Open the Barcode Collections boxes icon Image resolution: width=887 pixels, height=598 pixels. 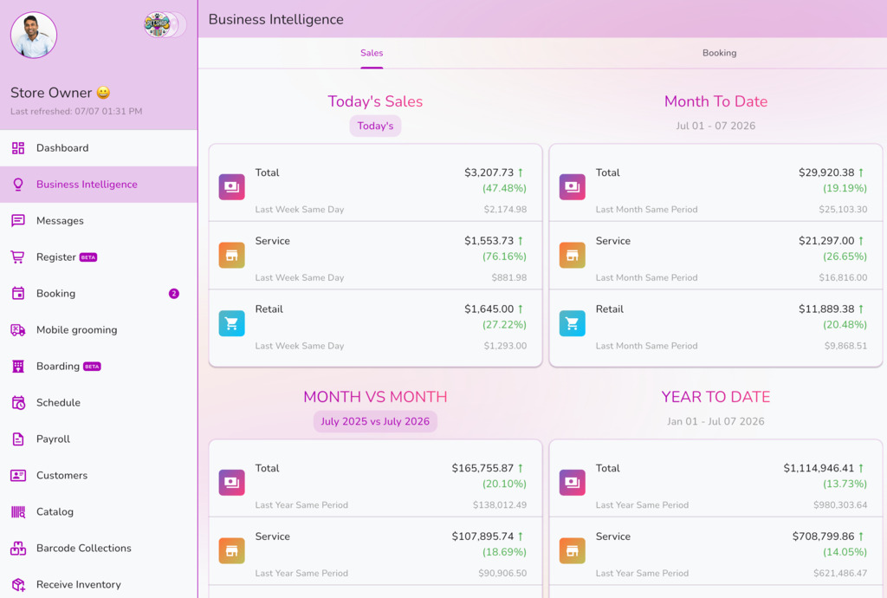[18, 549]
